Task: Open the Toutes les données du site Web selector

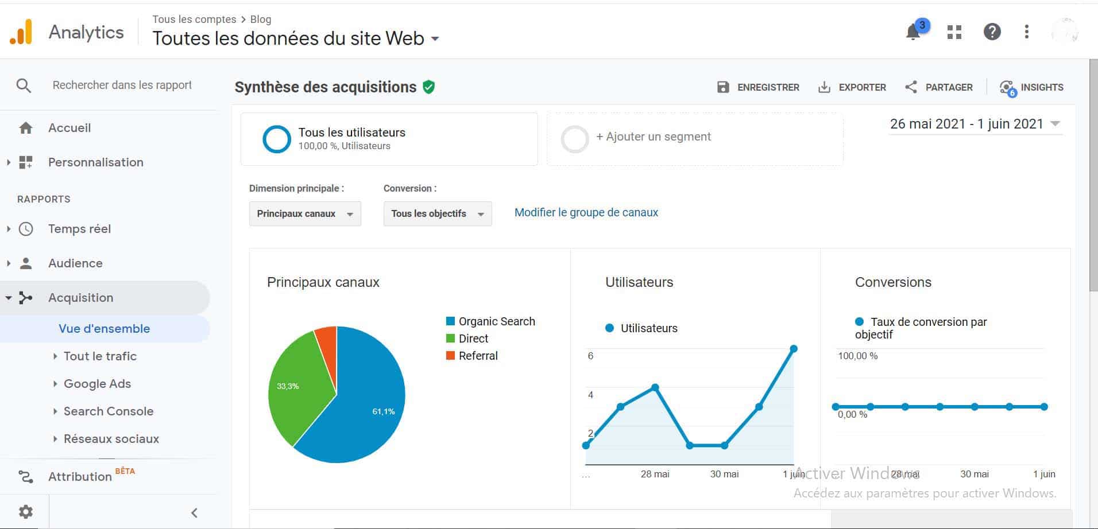Action: (x=296, y=38)
